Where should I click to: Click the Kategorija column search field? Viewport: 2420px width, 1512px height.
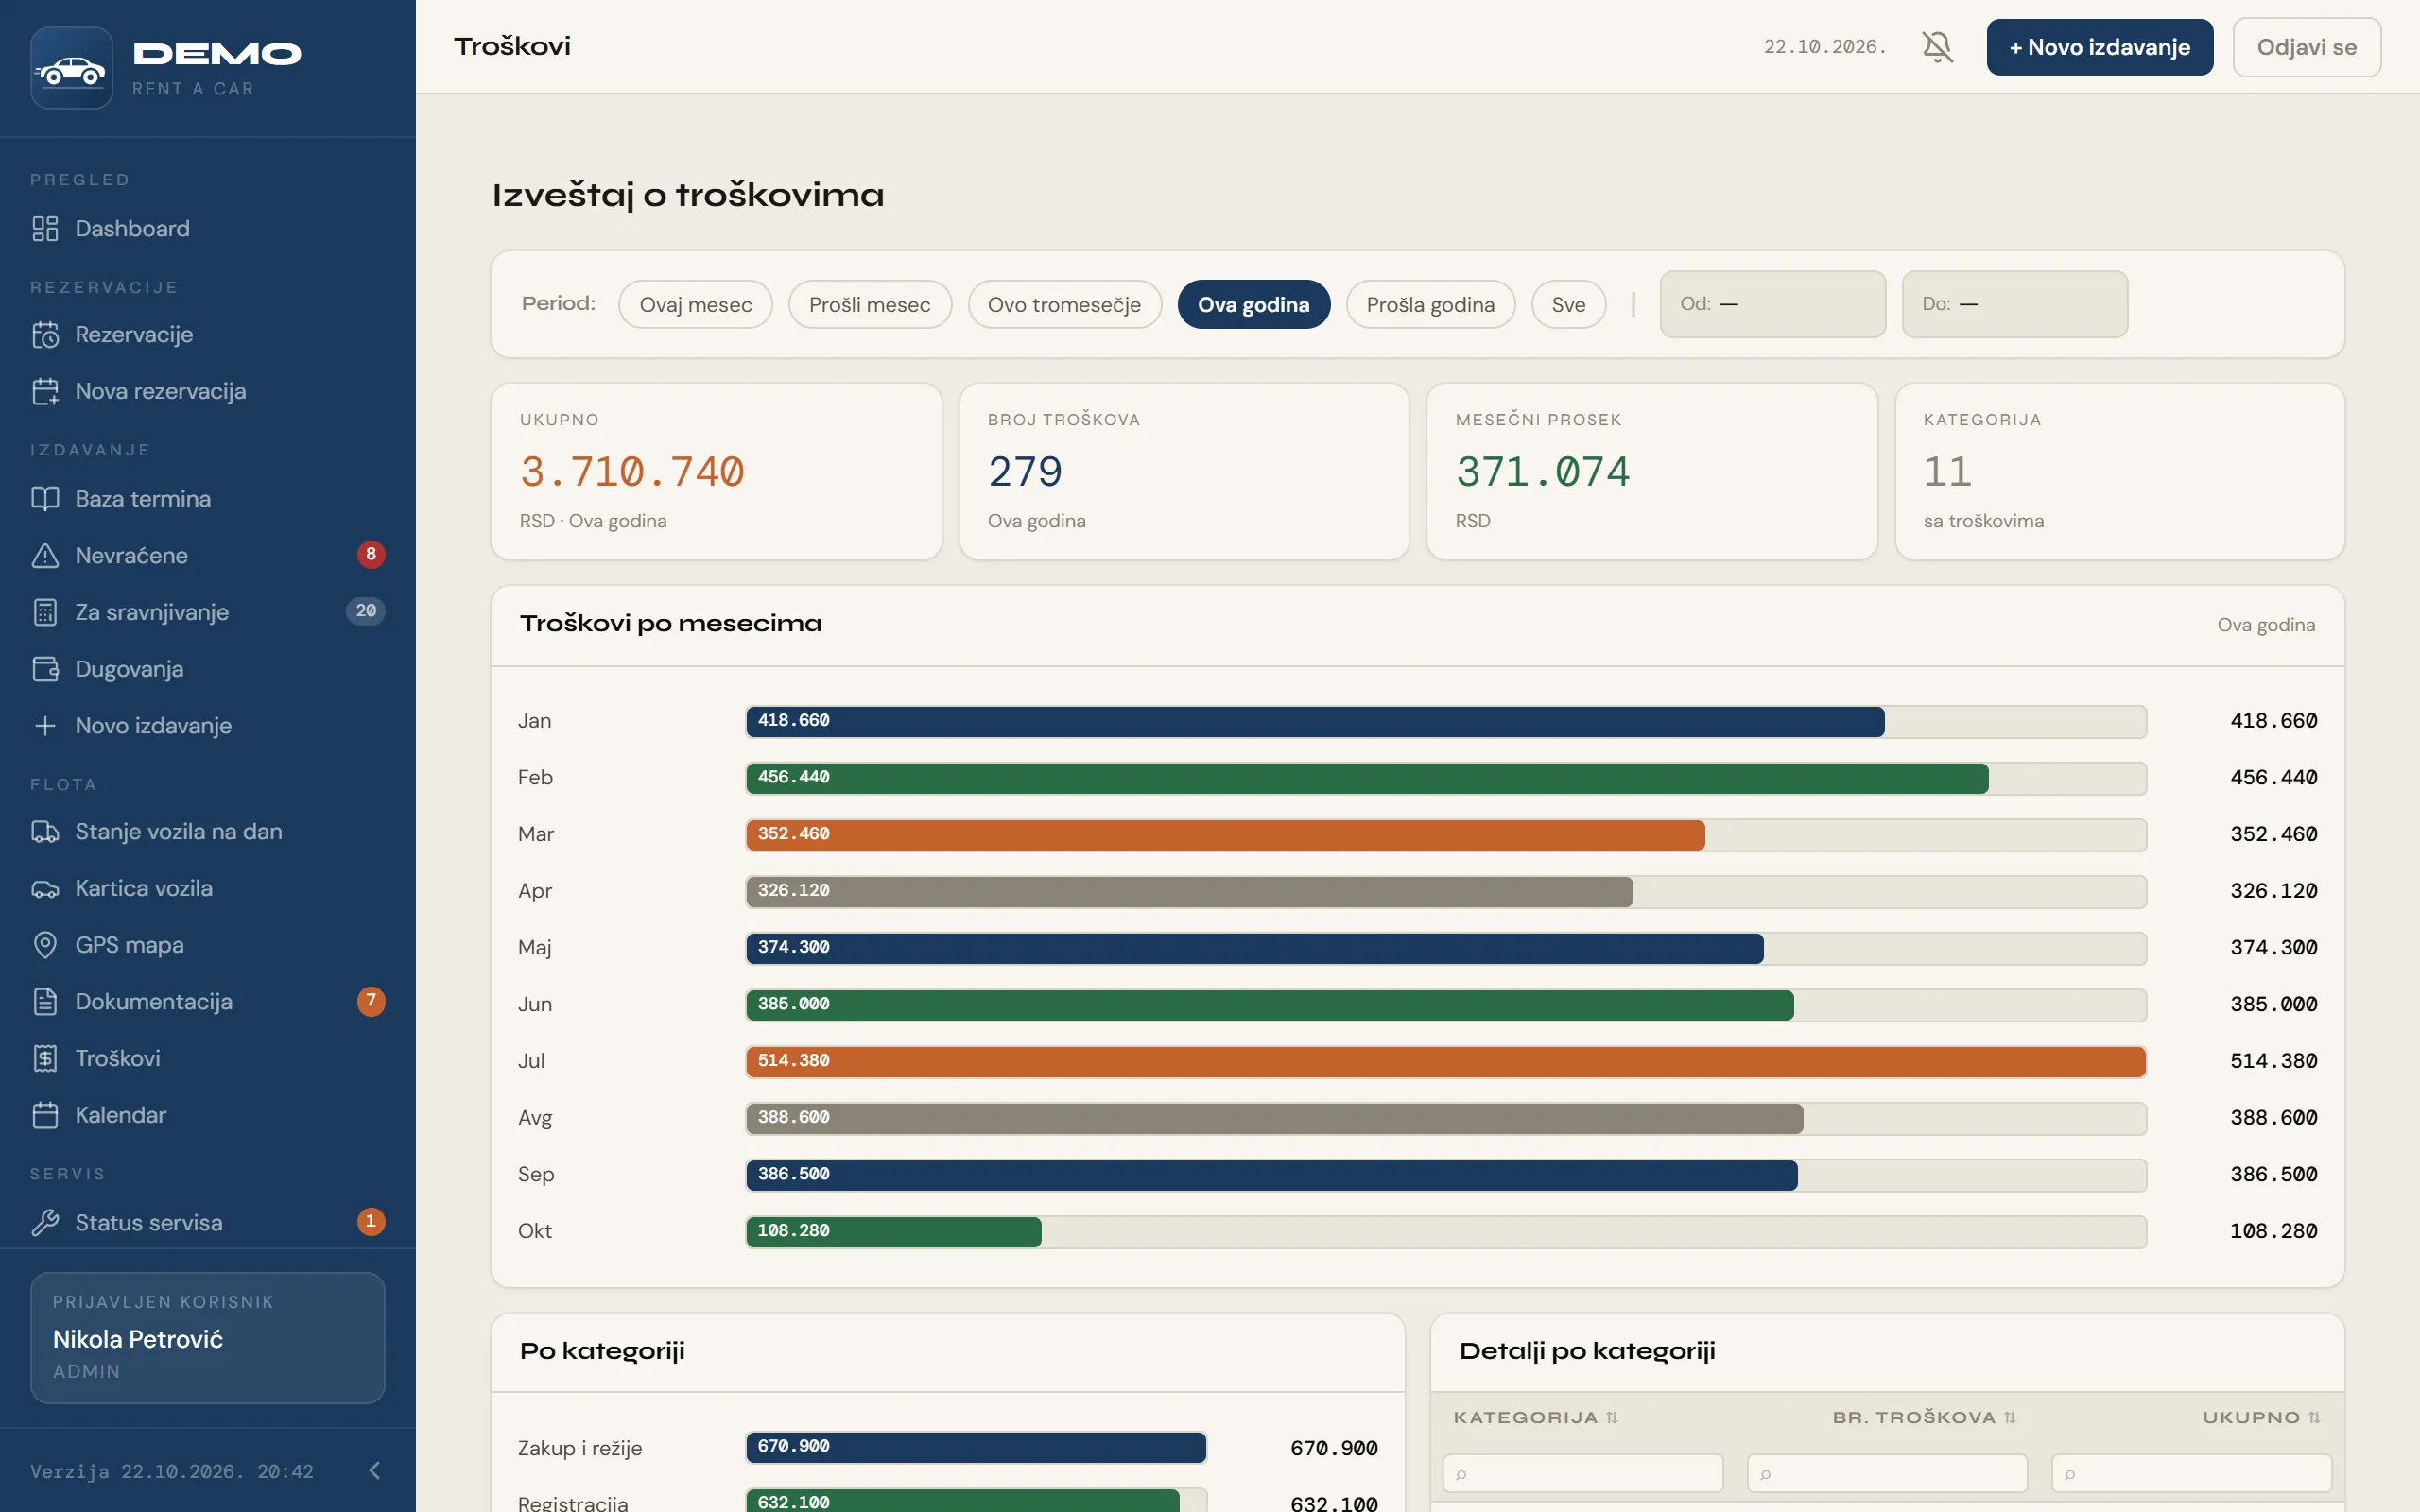point(1582,1473)
